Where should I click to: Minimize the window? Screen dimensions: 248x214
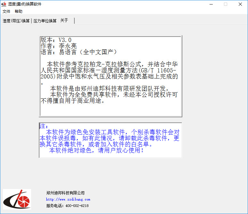tap(211, 4)
